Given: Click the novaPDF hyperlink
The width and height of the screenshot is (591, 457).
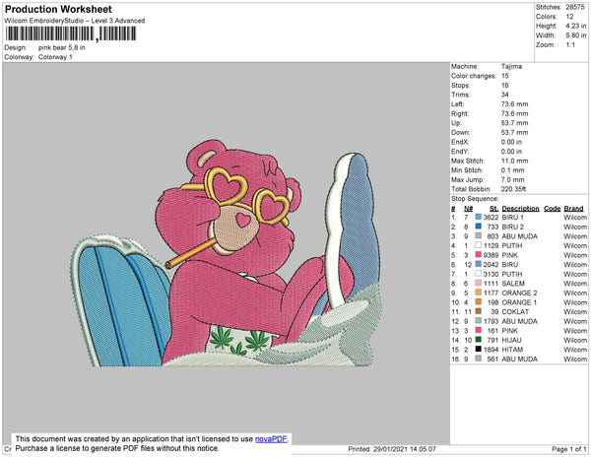Looking at the screenshot, I should coord(271,439).
